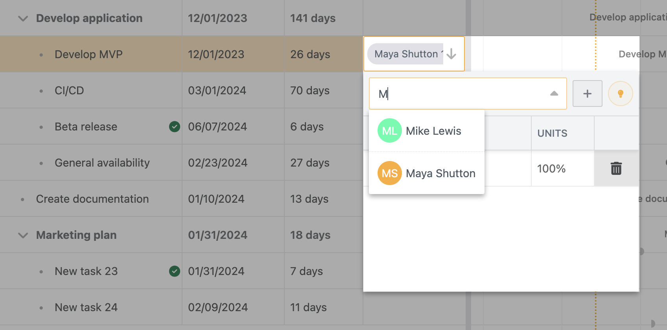The image size is (667, 330).
Task: Click the ML avatar for Mike Lewis
Action: pyautogui.click(x=389, y=131)
